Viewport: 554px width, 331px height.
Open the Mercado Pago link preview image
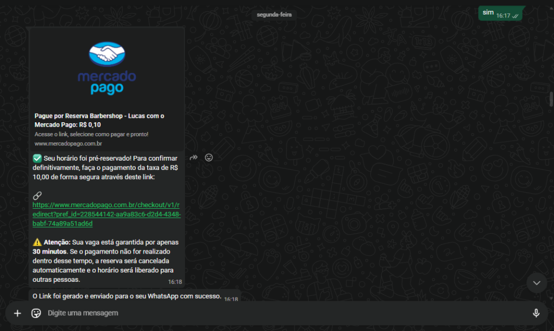[107, 68]
